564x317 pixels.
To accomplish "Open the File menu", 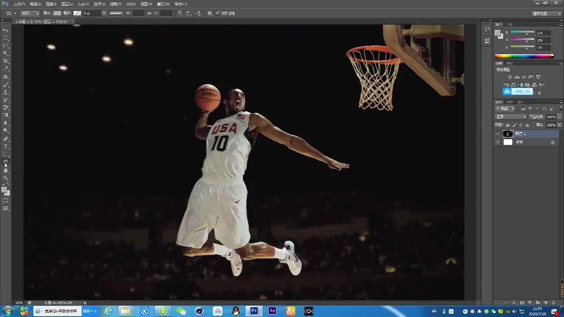I will click(19, 4).
